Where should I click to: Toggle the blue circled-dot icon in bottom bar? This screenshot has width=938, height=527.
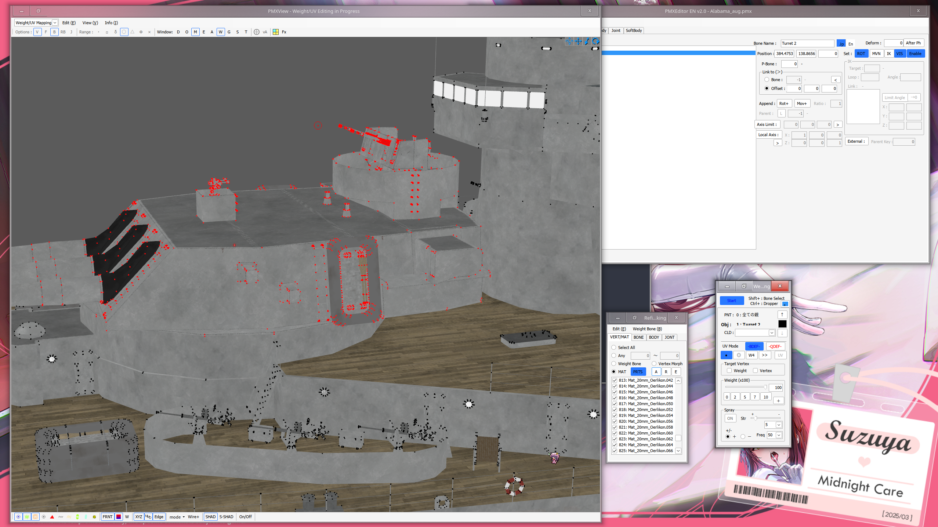pyautogui.click(x=18, y=517)
